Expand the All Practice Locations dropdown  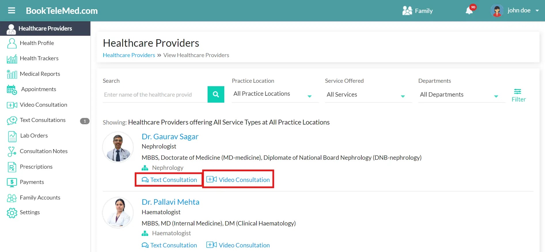click(275, 94)
